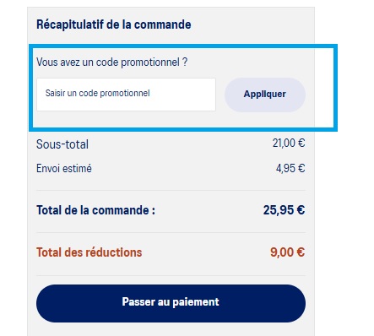Apply the promo code with Appliquer
This screenshot has width=374, height=336.
pyautogui.click(x=265, y=95)
